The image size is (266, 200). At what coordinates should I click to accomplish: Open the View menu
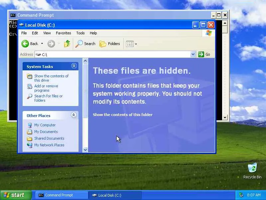tap(47, 33)
